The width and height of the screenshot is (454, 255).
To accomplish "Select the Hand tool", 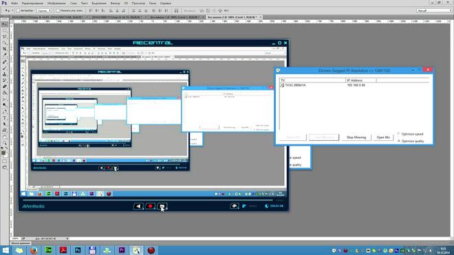I will [x=5, y=137].
